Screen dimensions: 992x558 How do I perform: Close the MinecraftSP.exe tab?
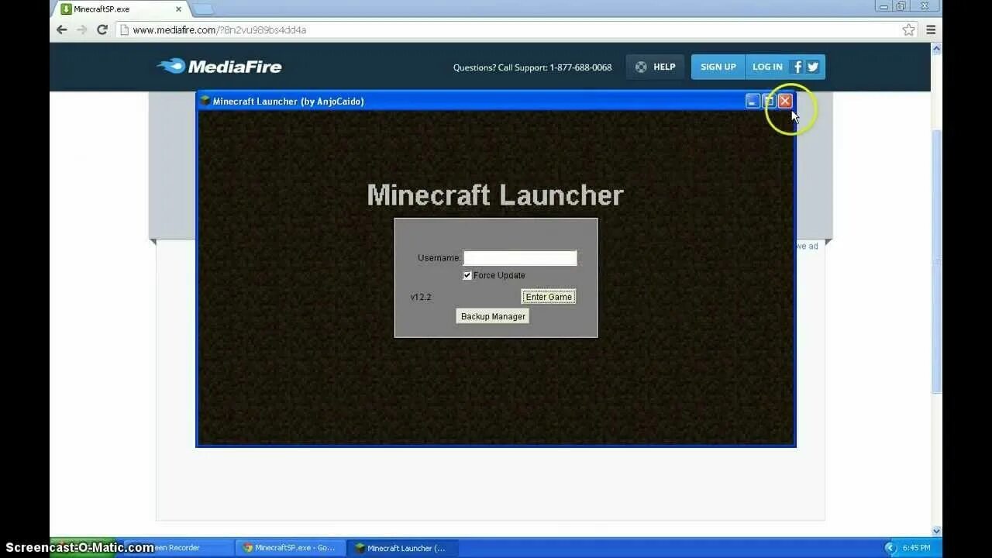coord(178,9)
